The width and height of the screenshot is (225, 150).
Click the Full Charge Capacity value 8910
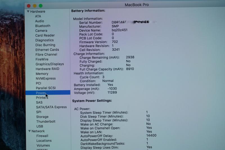[130, 69]
